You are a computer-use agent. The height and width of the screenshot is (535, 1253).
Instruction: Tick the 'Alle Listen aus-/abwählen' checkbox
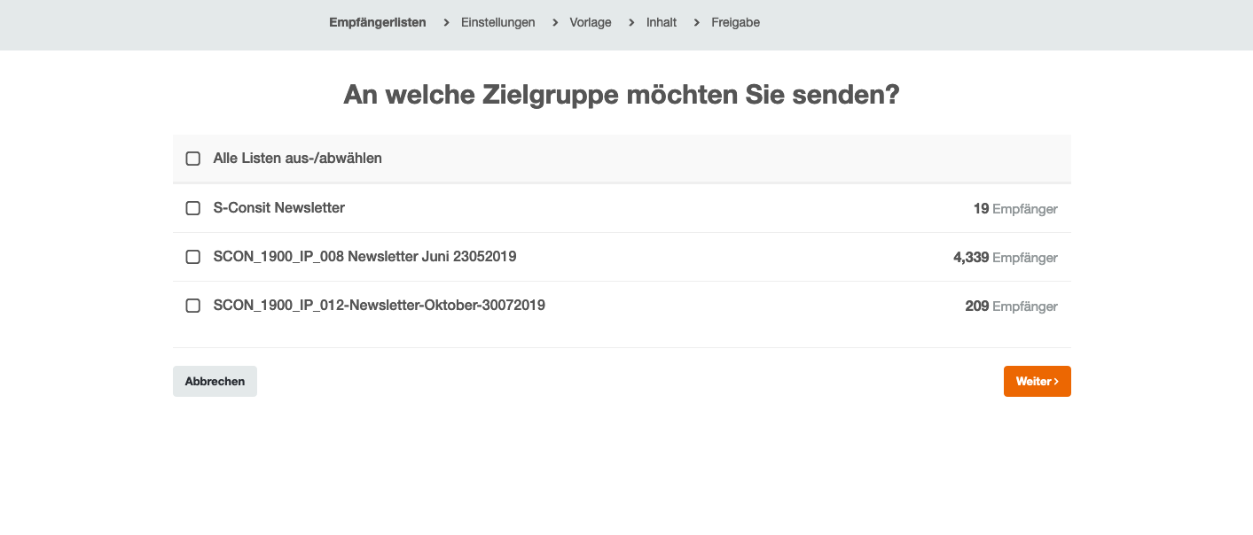pyautogui.click(x=192, y=159)
